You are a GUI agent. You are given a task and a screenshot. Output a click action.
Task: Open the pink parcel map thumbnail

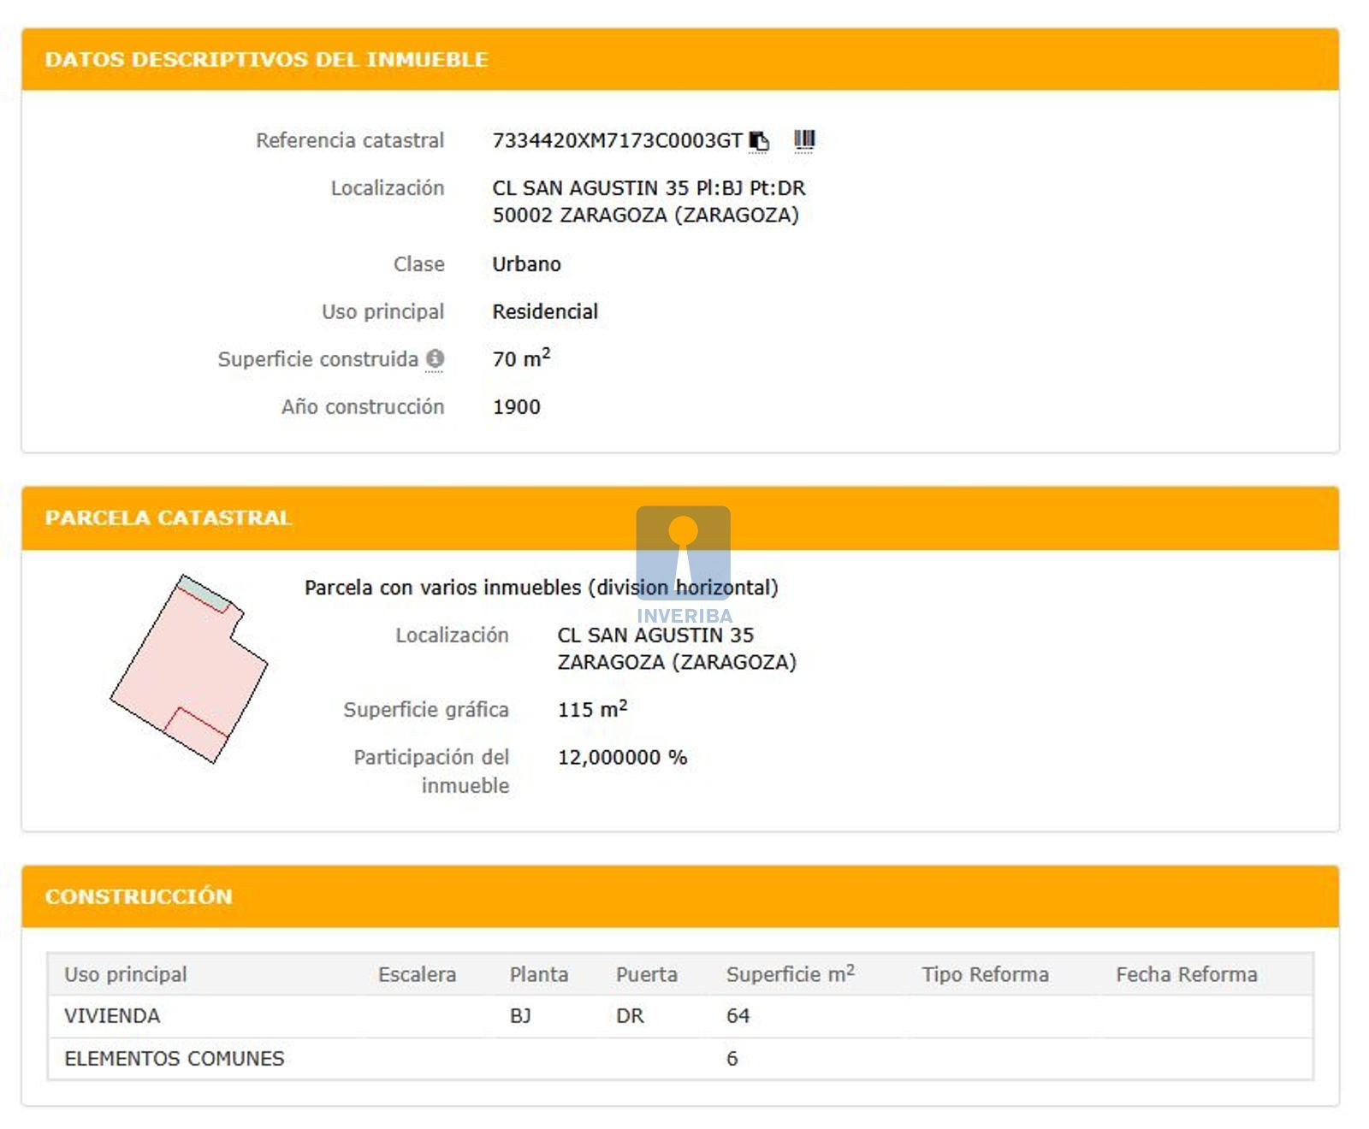tap(189, 669)
